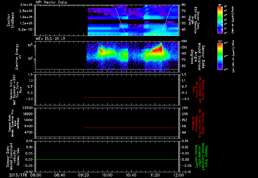The width and height of the screenshot is (258, 178).
Task: Click the 10:00 time tick label
Action: click(107, 175)
